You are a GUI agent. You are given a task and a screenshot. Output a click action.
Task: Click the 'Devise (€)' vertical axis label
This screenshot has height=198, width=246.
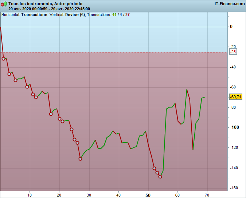click(x=75, y=15)
